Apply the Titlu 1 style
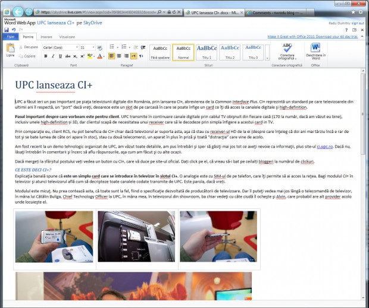The width and height of the screenshot is (369, 308). click(x=207, y=52)
